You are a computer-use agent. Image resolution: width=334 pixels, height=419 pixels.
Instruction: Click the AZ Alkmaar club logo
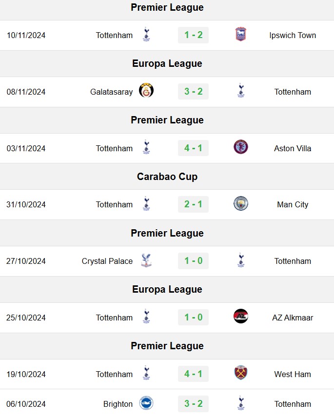pyautogui.click(x=240, y=317)
